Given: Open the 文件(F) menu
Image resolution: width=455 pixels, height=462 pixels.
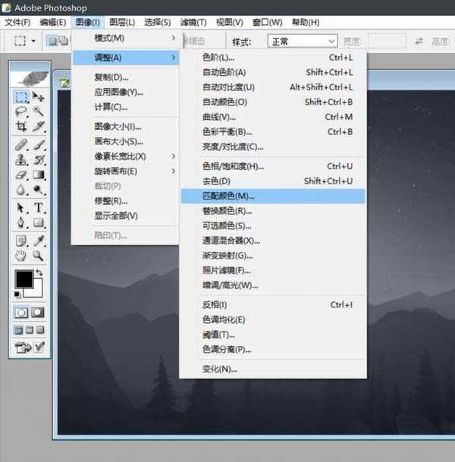Looking at the screenshot, I should pos(17,23).
